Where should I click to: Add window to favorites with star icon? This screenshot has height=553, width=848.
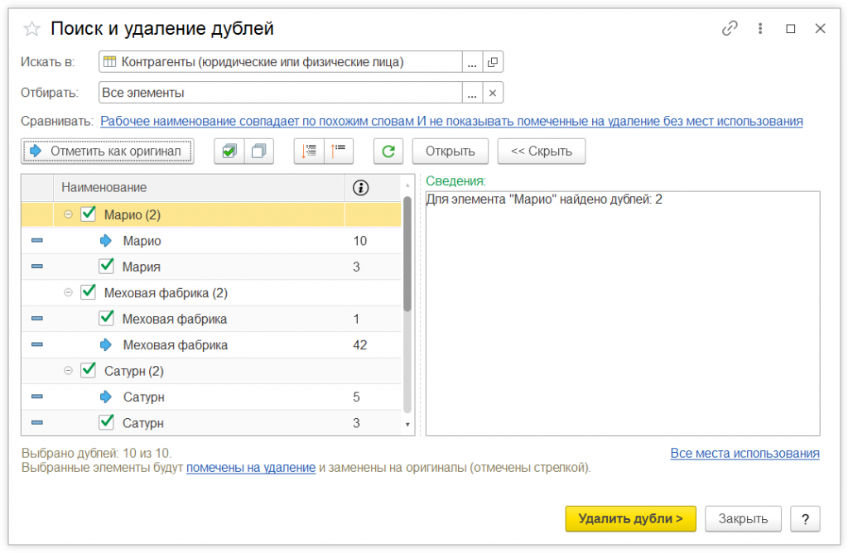(x=31, y=29)
